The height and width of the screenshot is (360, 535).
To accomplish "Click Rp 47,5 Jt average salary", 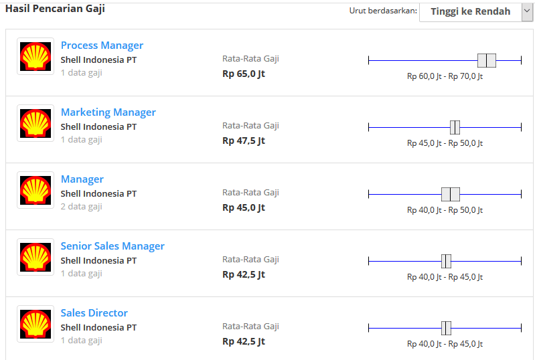I will [x=244, y=141].
